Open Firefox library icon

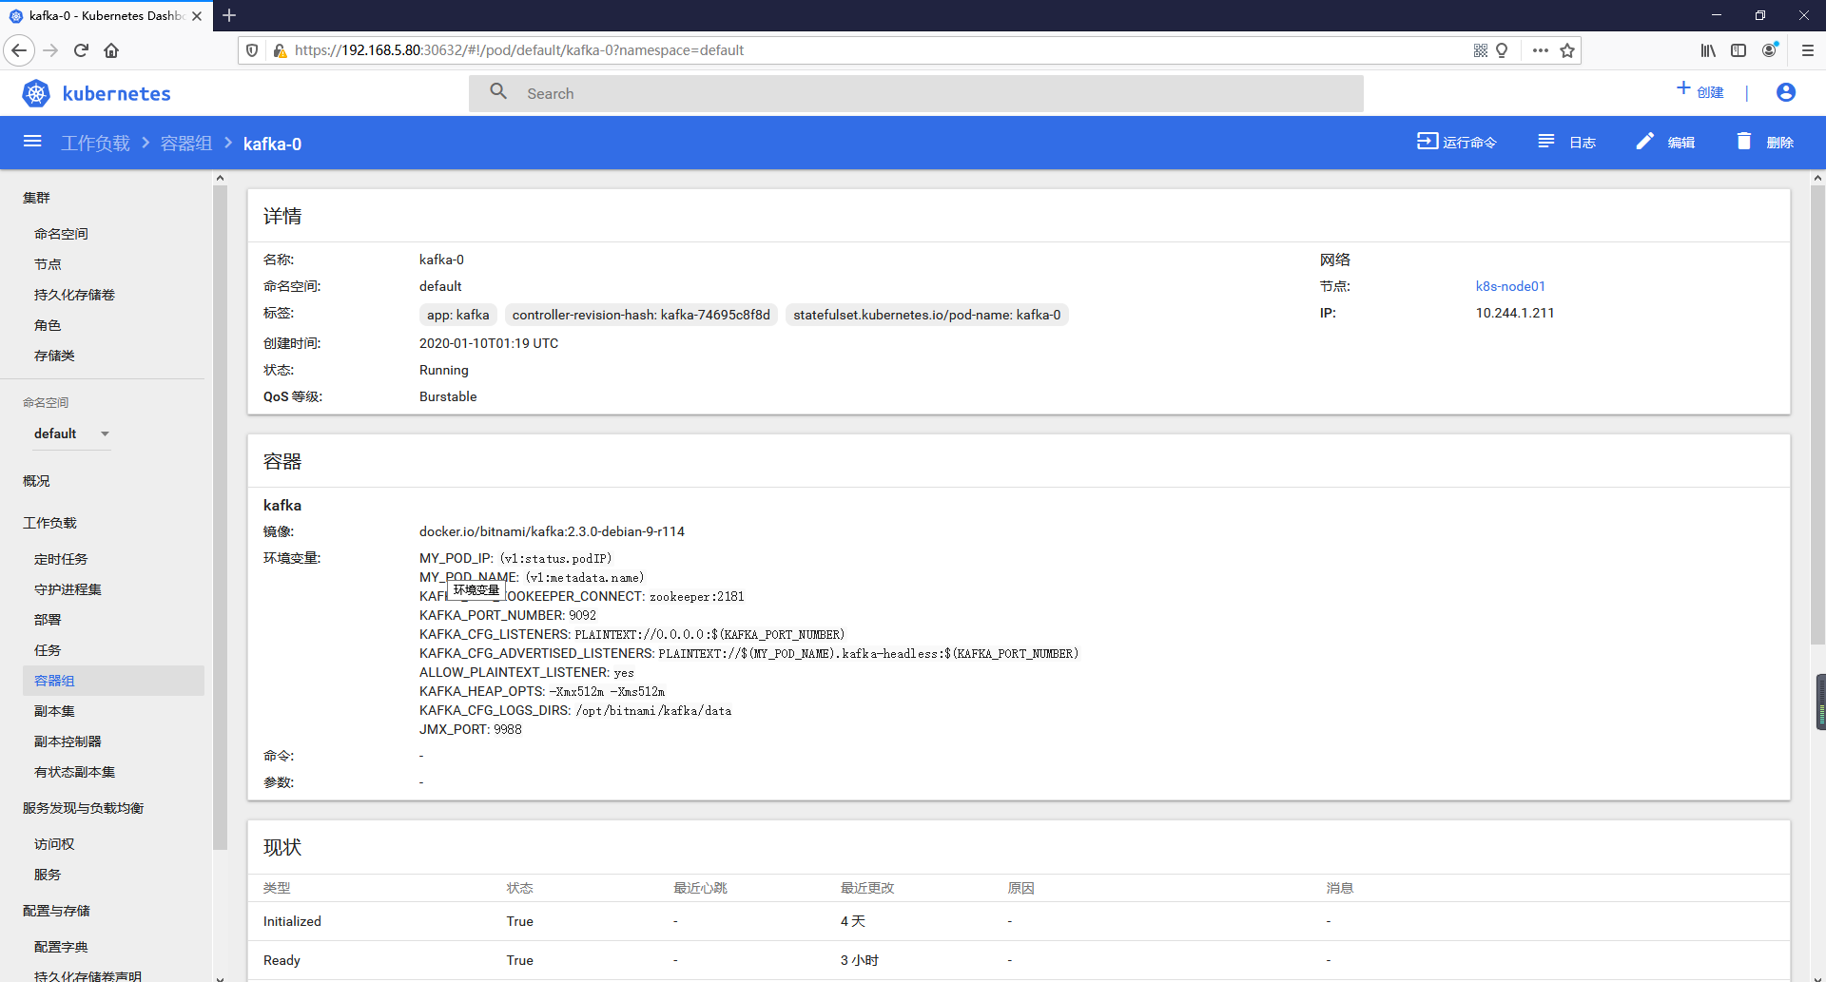[x=1708, y=50]
